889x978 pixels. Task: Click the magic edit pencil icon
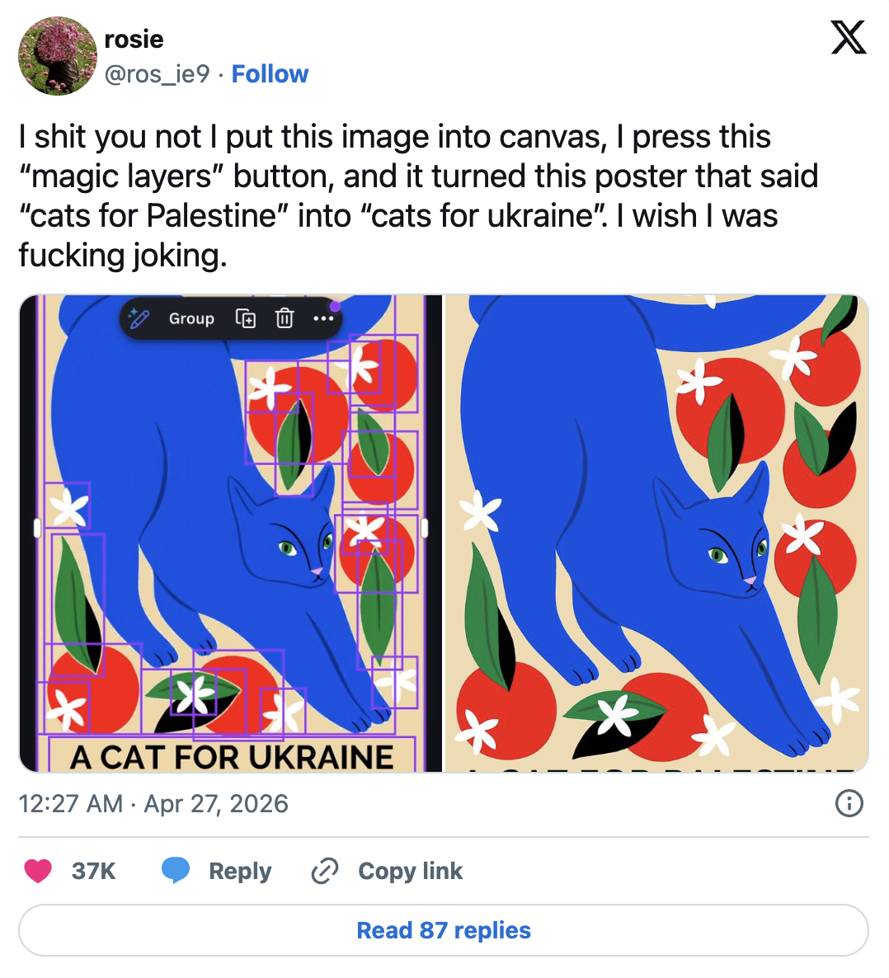click(x=139, y=318)
